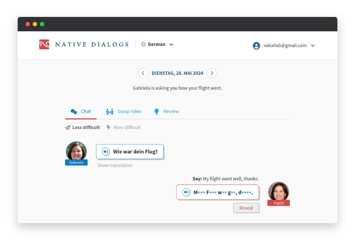Click the Wie war dein Flug? message bubble
The height and width of the screenshot is (240, 355).
tap(130, 152)
